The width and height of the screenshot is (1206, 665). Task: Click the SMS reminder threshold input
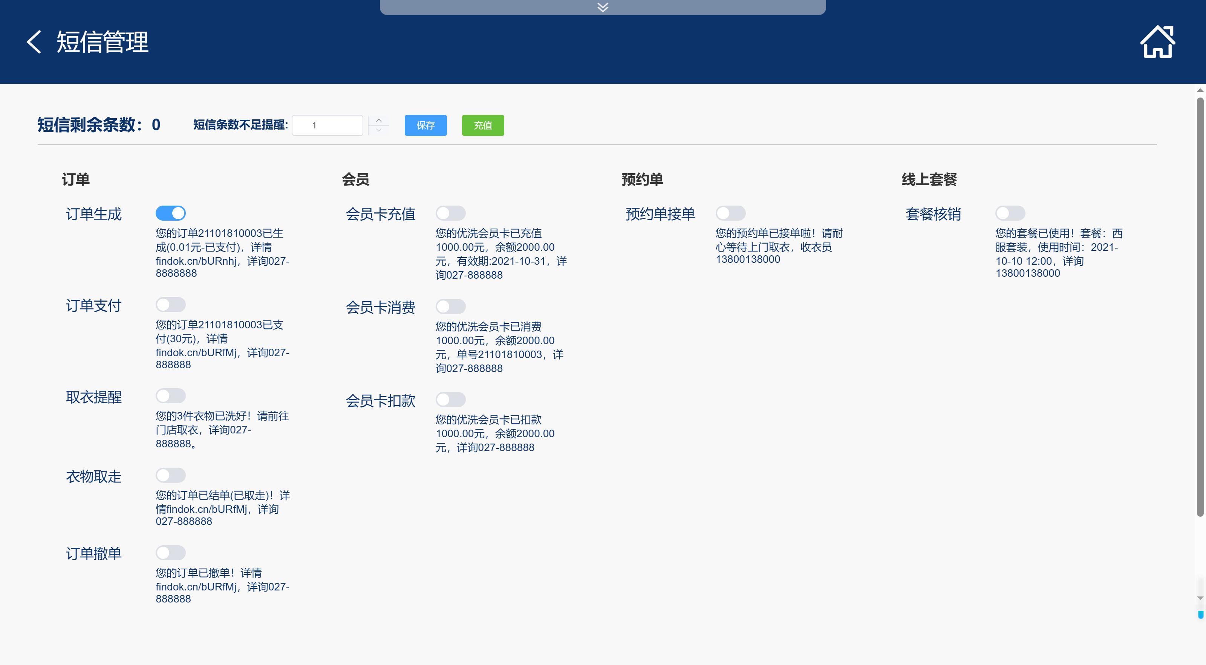pyautogui.click(x=327, y=125)
